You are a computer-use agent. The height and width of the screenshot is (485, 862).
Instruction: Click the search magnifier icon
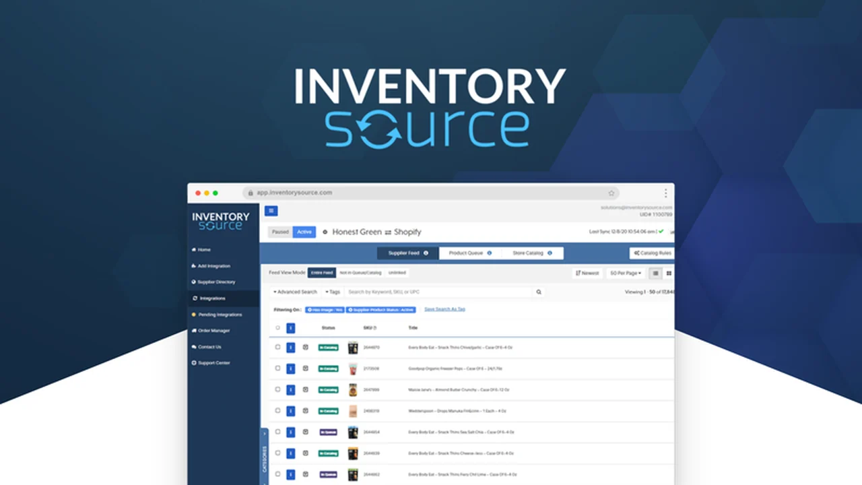[539, 292]
